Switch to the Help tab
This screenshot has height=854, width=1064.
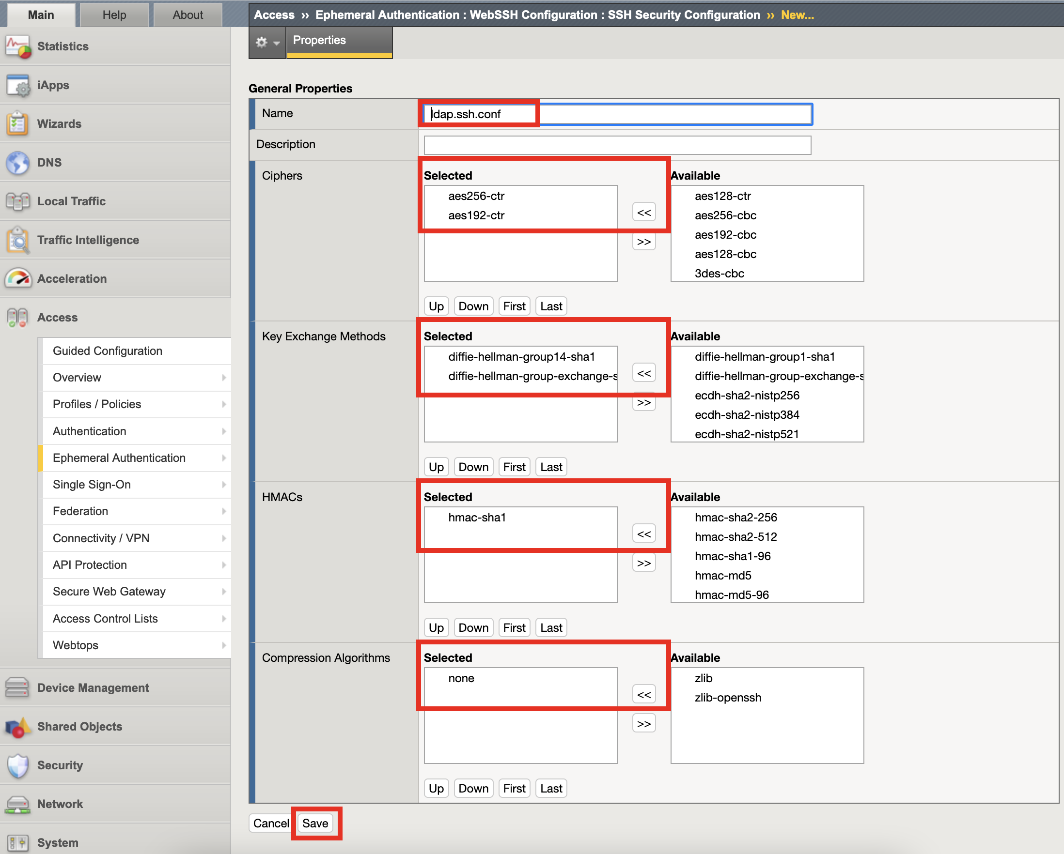click(114, 15)
